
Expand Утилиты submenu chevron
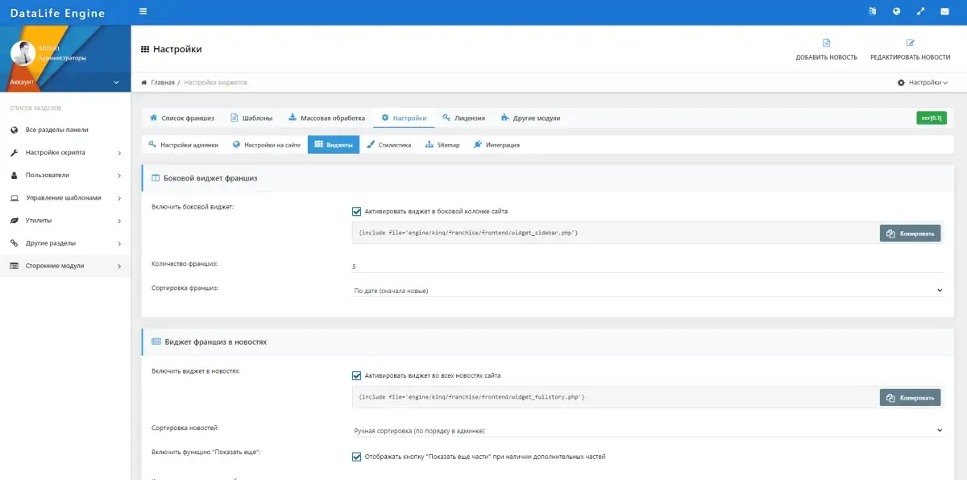click(x=119, y=221)
